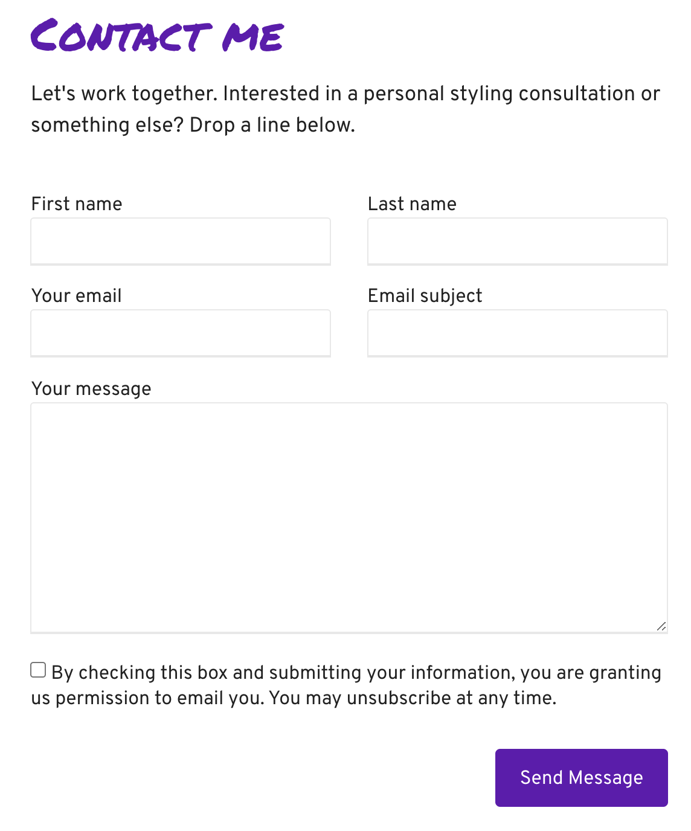Viewport: 691px width, 831px height.
Task: Focus the Last name text box
Action: tap(517, 241)
